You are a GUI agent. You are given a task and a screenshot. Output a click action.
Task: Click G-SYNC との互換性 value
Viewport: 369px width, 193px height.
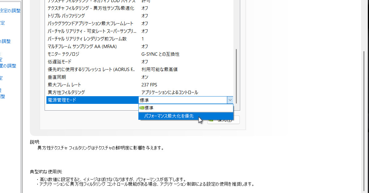160,54
